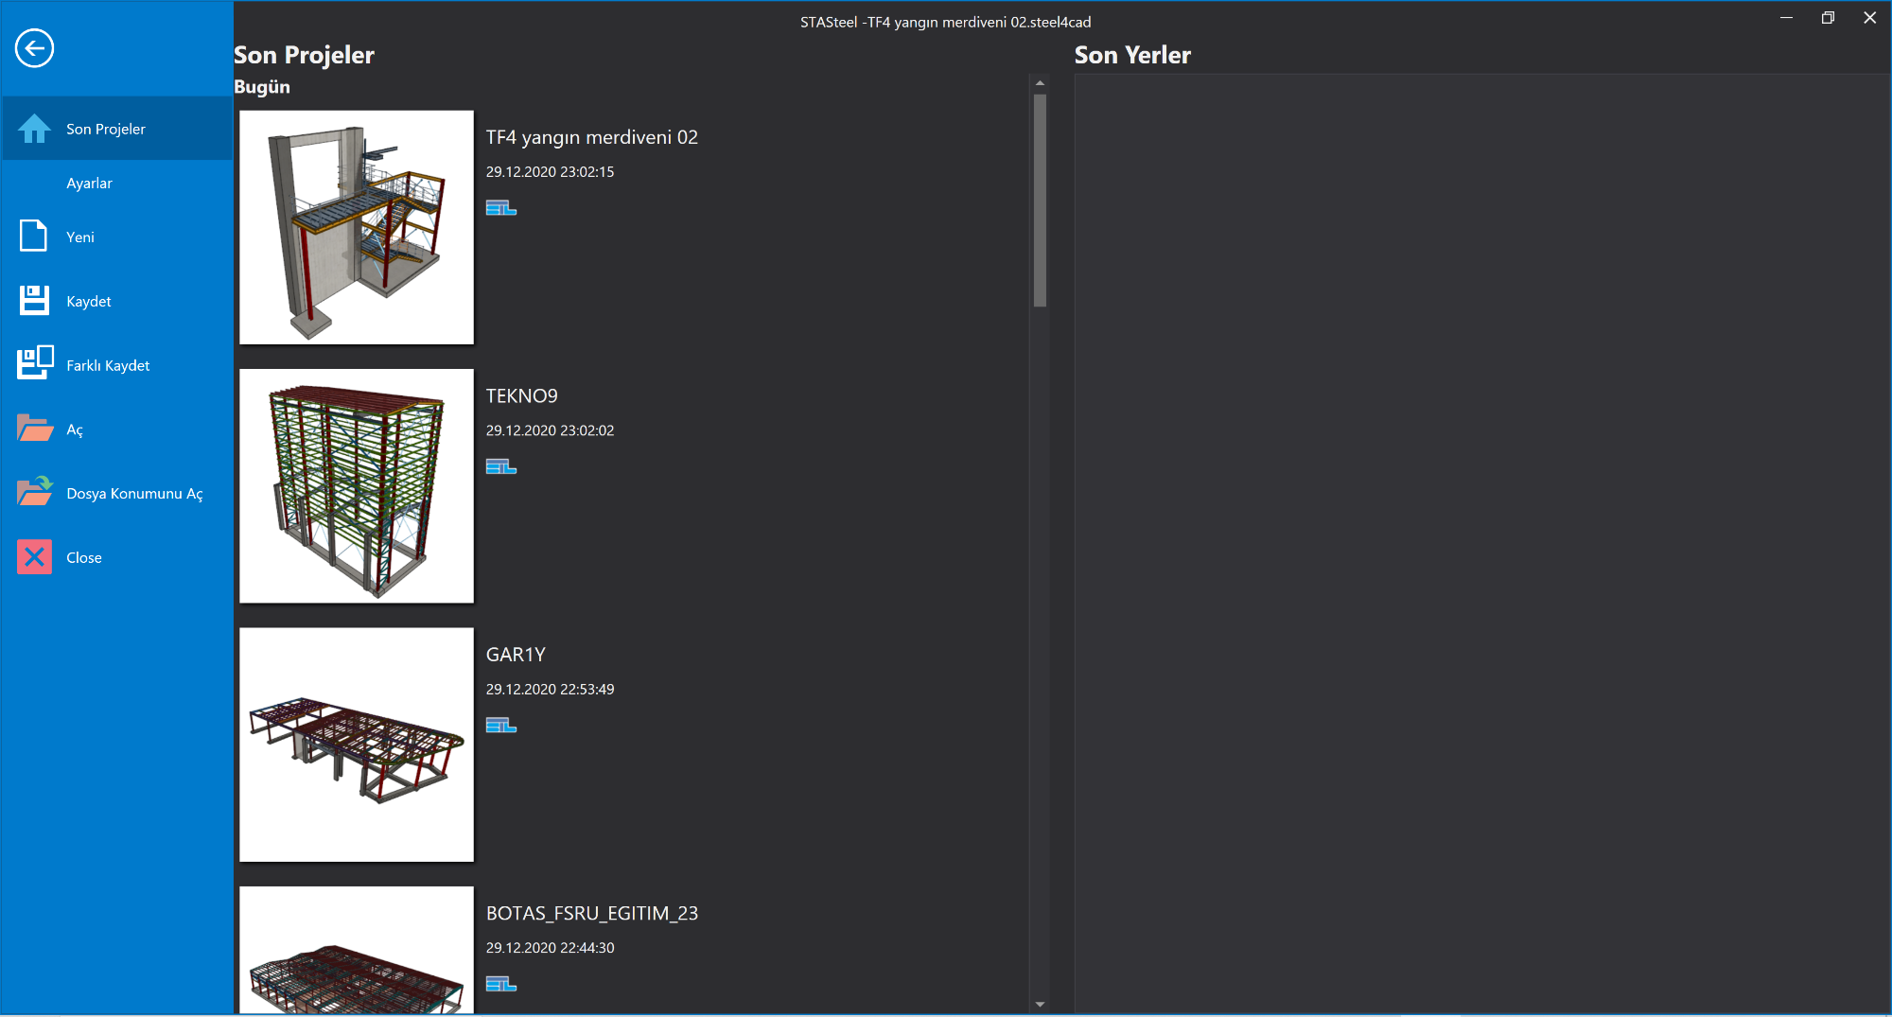Viewport: 1892px width, 1017px height.
Task: Click the blue file icon under TEKNO9
Action: click(x=500, y=466)
